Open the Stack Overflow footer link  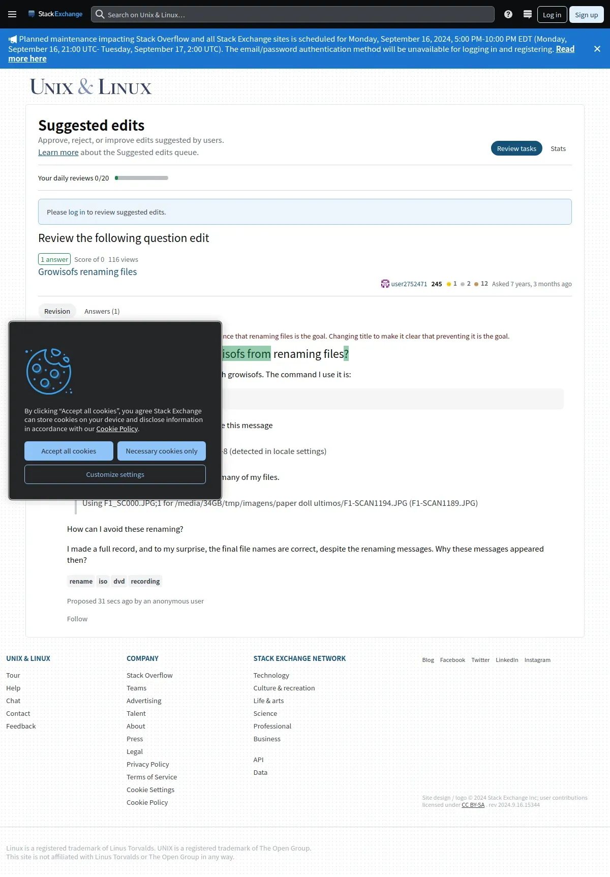(x=149, y=675)
